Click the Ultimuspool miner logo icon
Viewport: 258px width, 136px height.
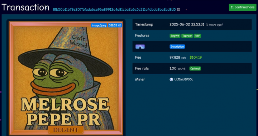(x=171, y=79)
